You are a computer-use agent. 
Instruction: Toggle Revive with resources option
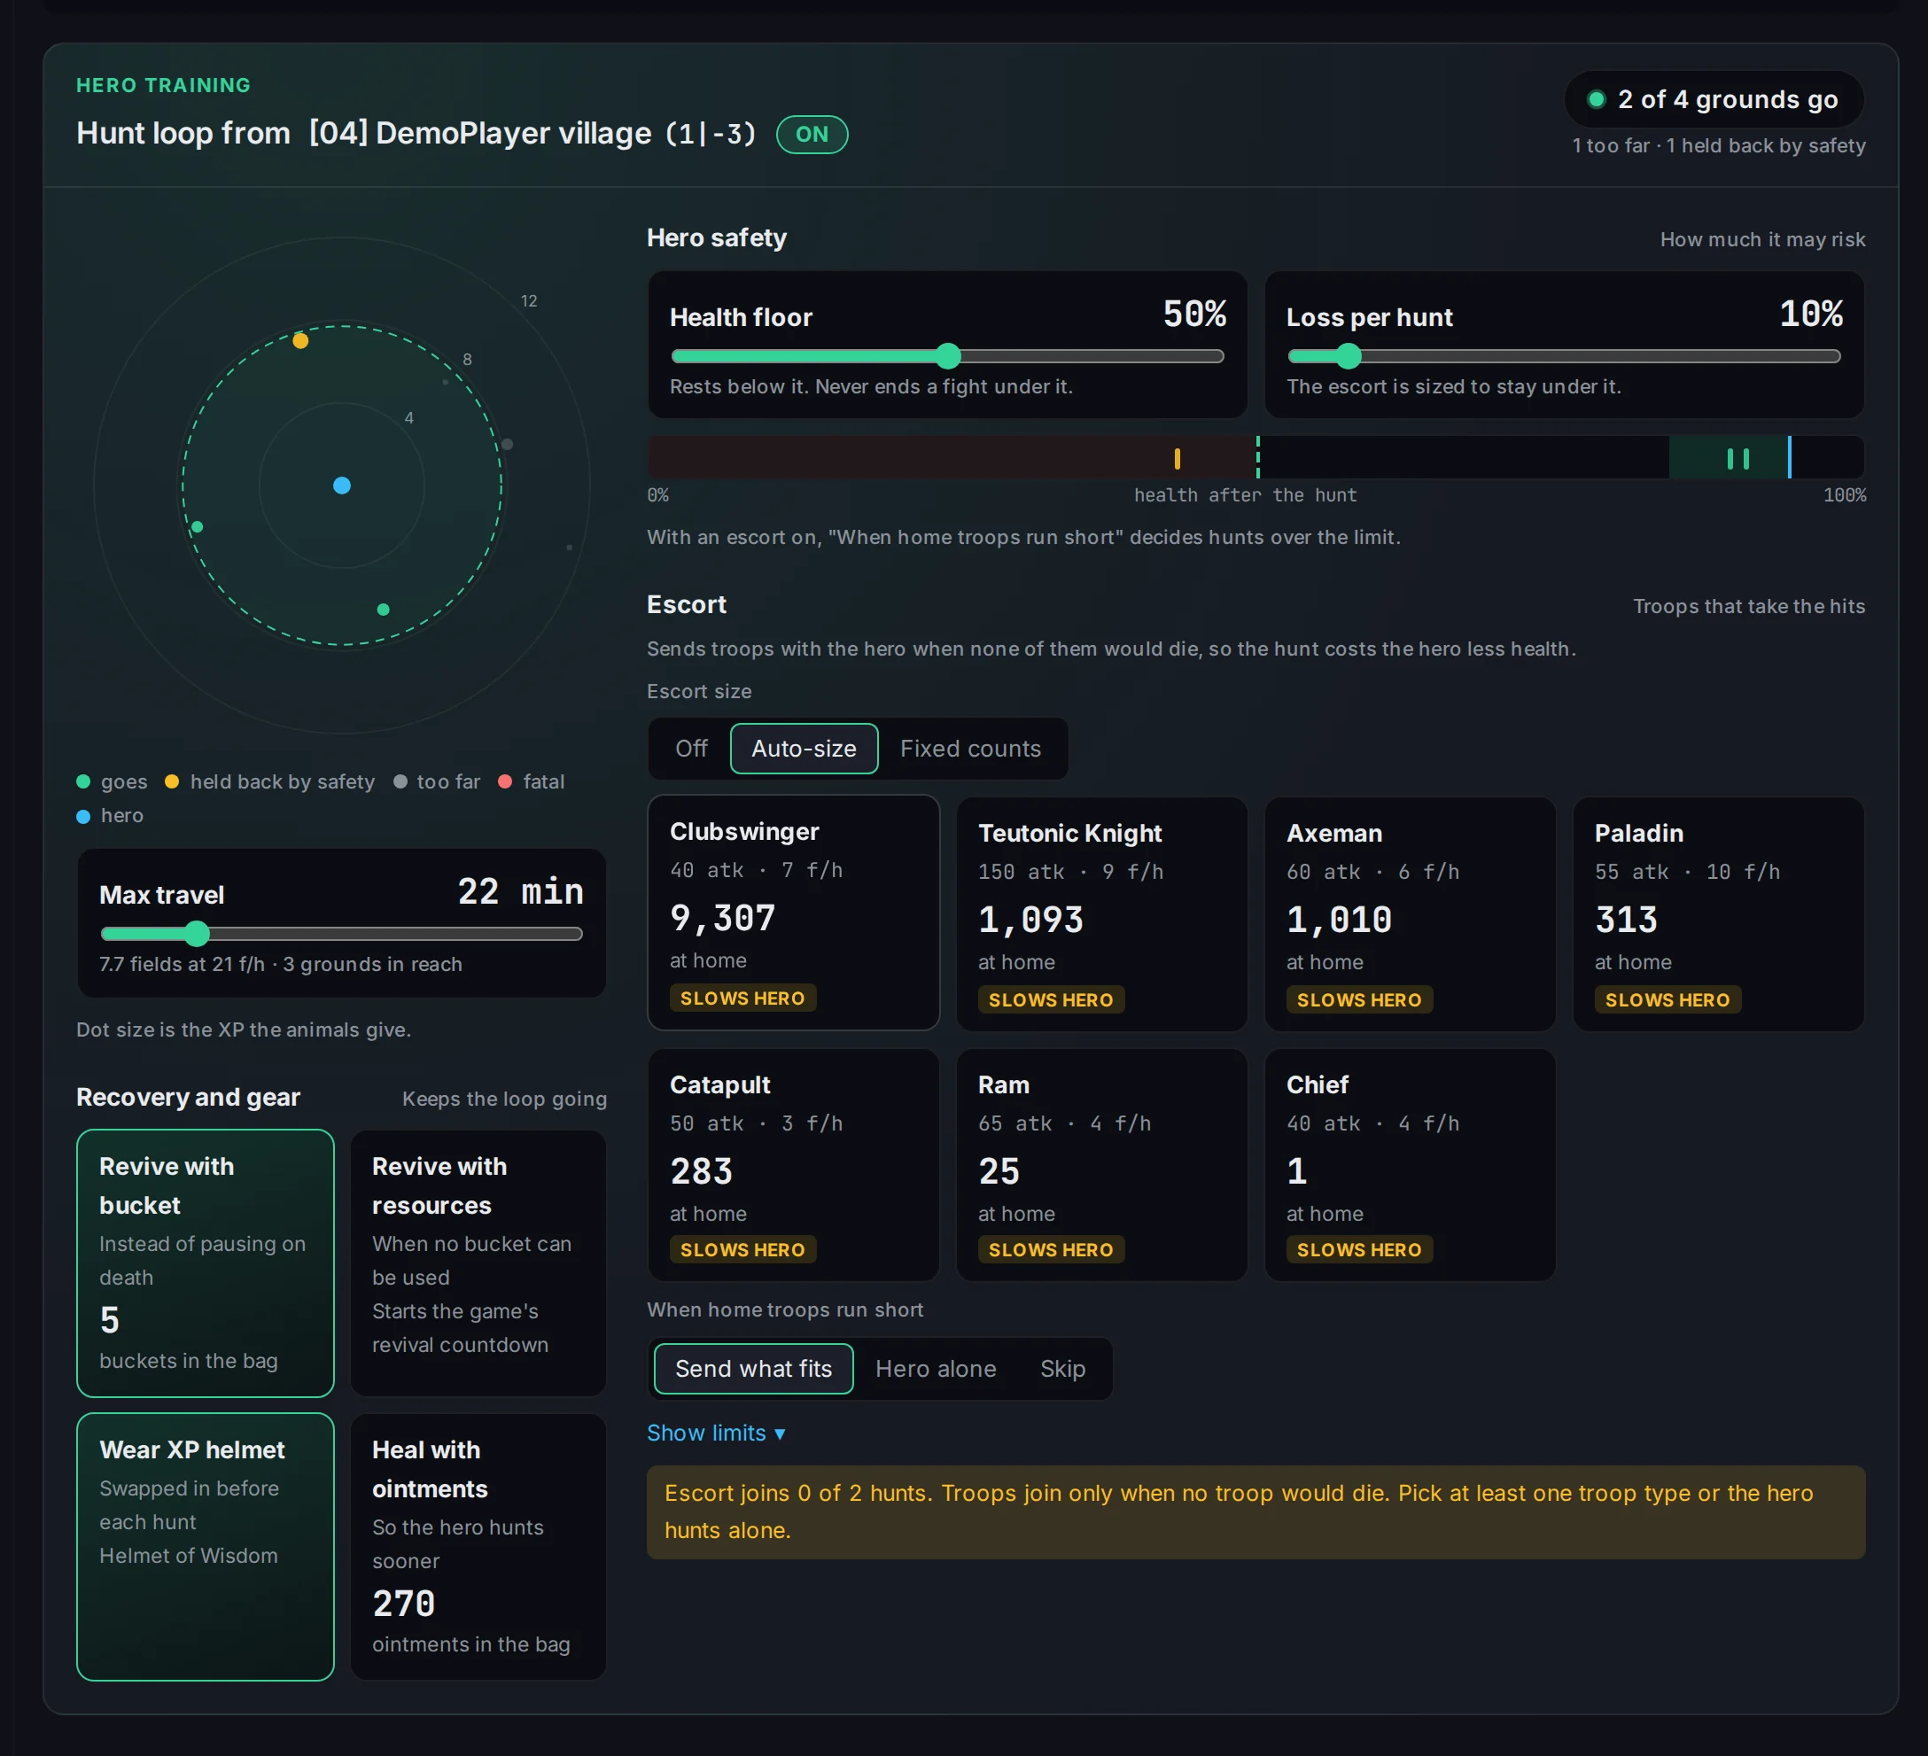[478, 1263]
